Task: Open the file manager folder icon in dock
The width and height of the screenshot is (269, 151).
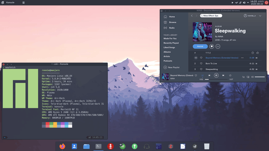Action: click(86, 146)
